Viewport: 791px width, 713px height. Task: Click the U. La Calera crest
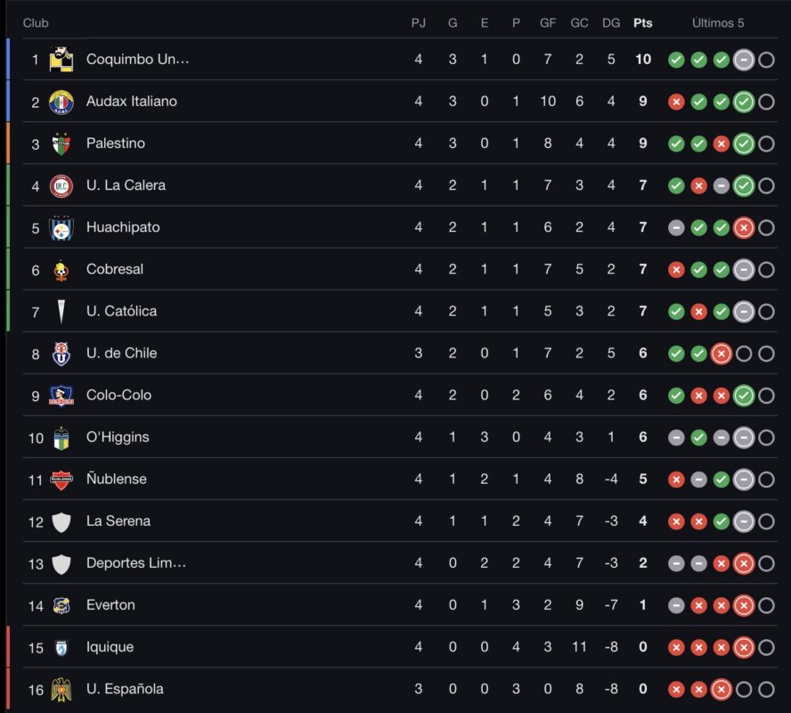coord(61,185)
